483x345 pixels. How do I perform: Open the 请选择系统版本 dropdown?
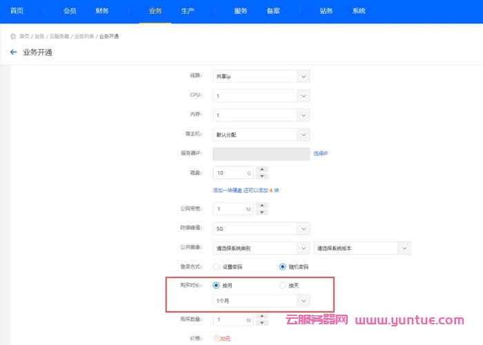tap(362, 248)
